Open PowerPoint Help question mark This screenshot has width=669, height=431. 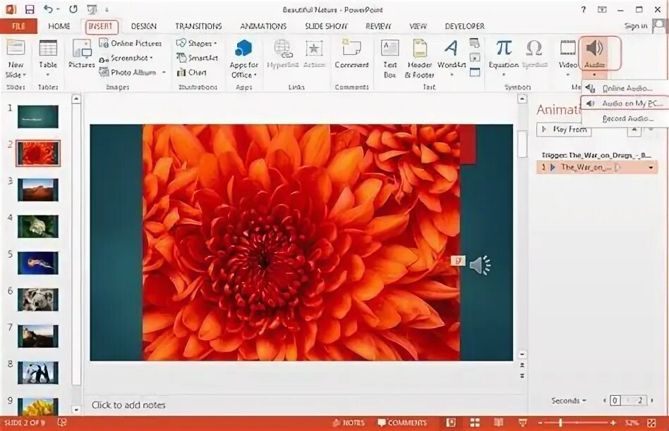[x=583, y=9]
